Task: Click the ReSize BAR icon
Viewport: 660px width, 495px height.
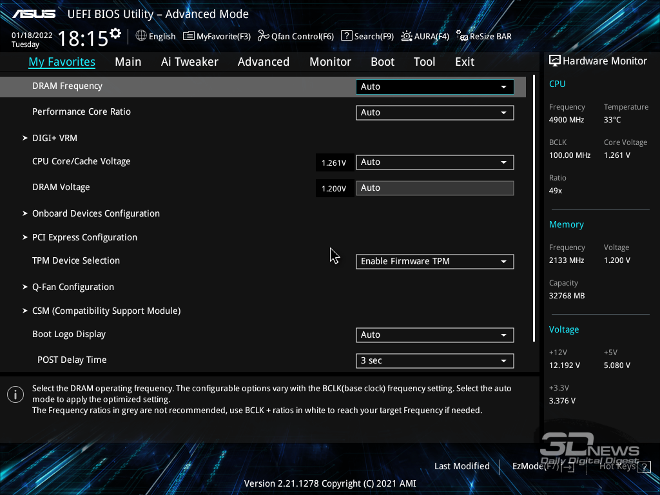Action: tap(462, 36)
